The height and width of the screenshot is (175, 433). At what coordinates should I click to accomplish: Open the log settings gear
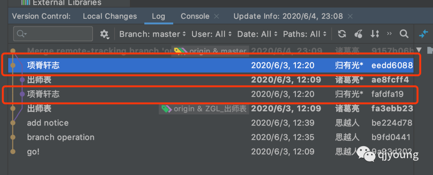104,34
